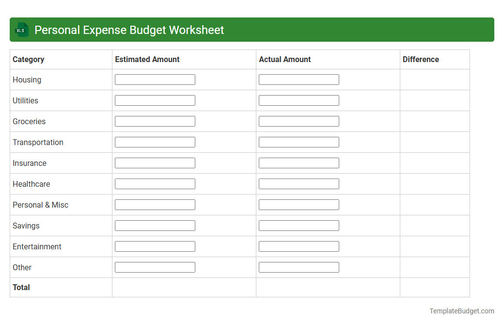The height and width of the screenshot is (325, 504).
Task: Click the Total row label
Action: point(21,287)
